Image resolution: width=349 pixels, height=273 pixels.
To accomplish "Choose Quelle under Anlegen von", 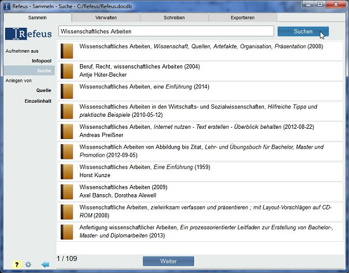I will 44,90.
